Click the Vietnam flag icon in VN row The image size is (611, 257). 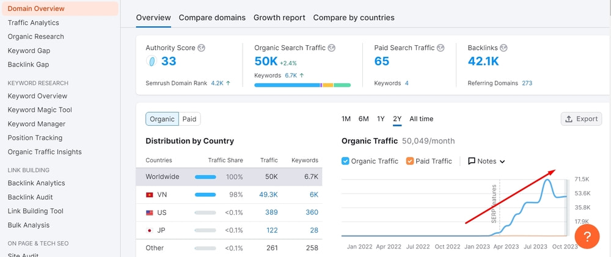(x=149, y=195)
